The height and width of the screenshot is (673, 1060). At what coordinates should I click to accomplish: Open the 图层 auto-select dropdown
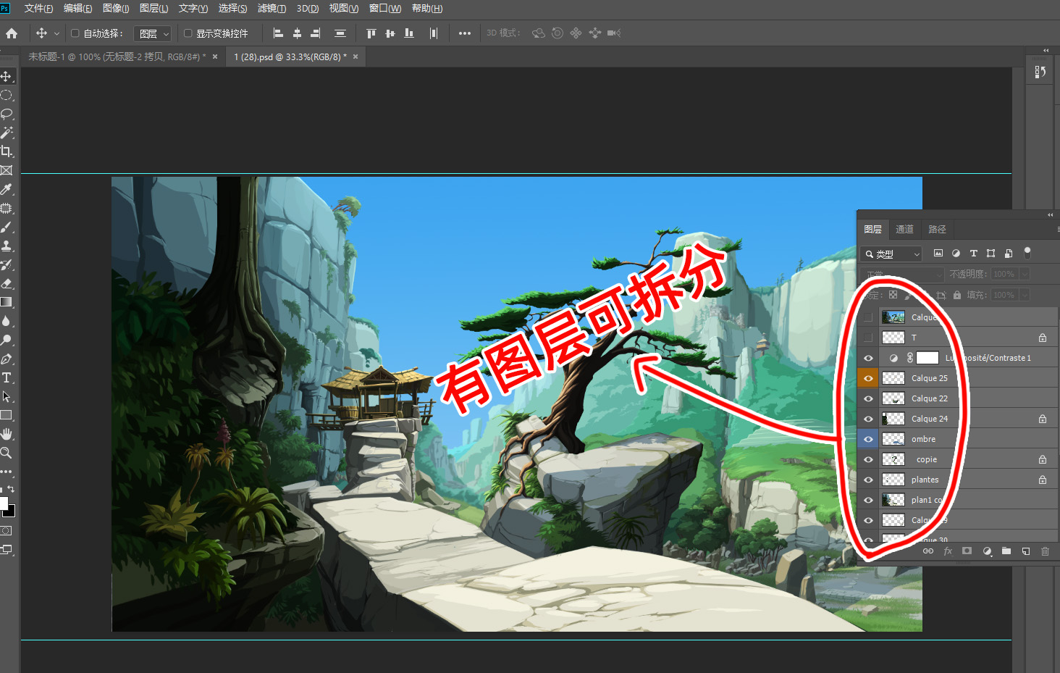153,33
